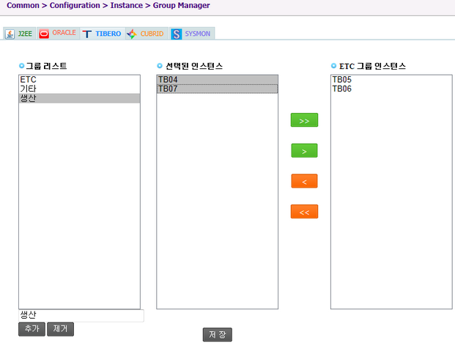Click the orange double-left arrow button
Image resolution: width=455 pixels, height=343 pixels.
304,212
